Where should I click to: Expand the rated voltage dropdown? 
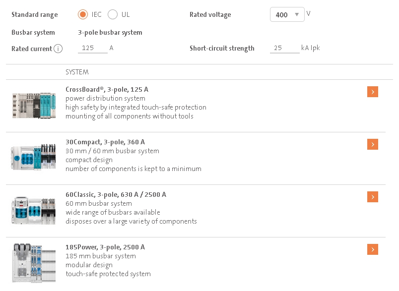pos(287,14)
